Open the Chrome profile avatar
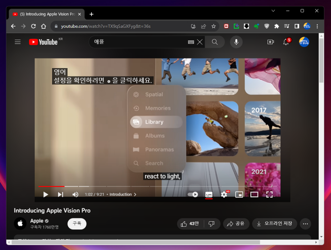Image resolution: width=331 pixels, height=250 pixels. pos(307,26)
